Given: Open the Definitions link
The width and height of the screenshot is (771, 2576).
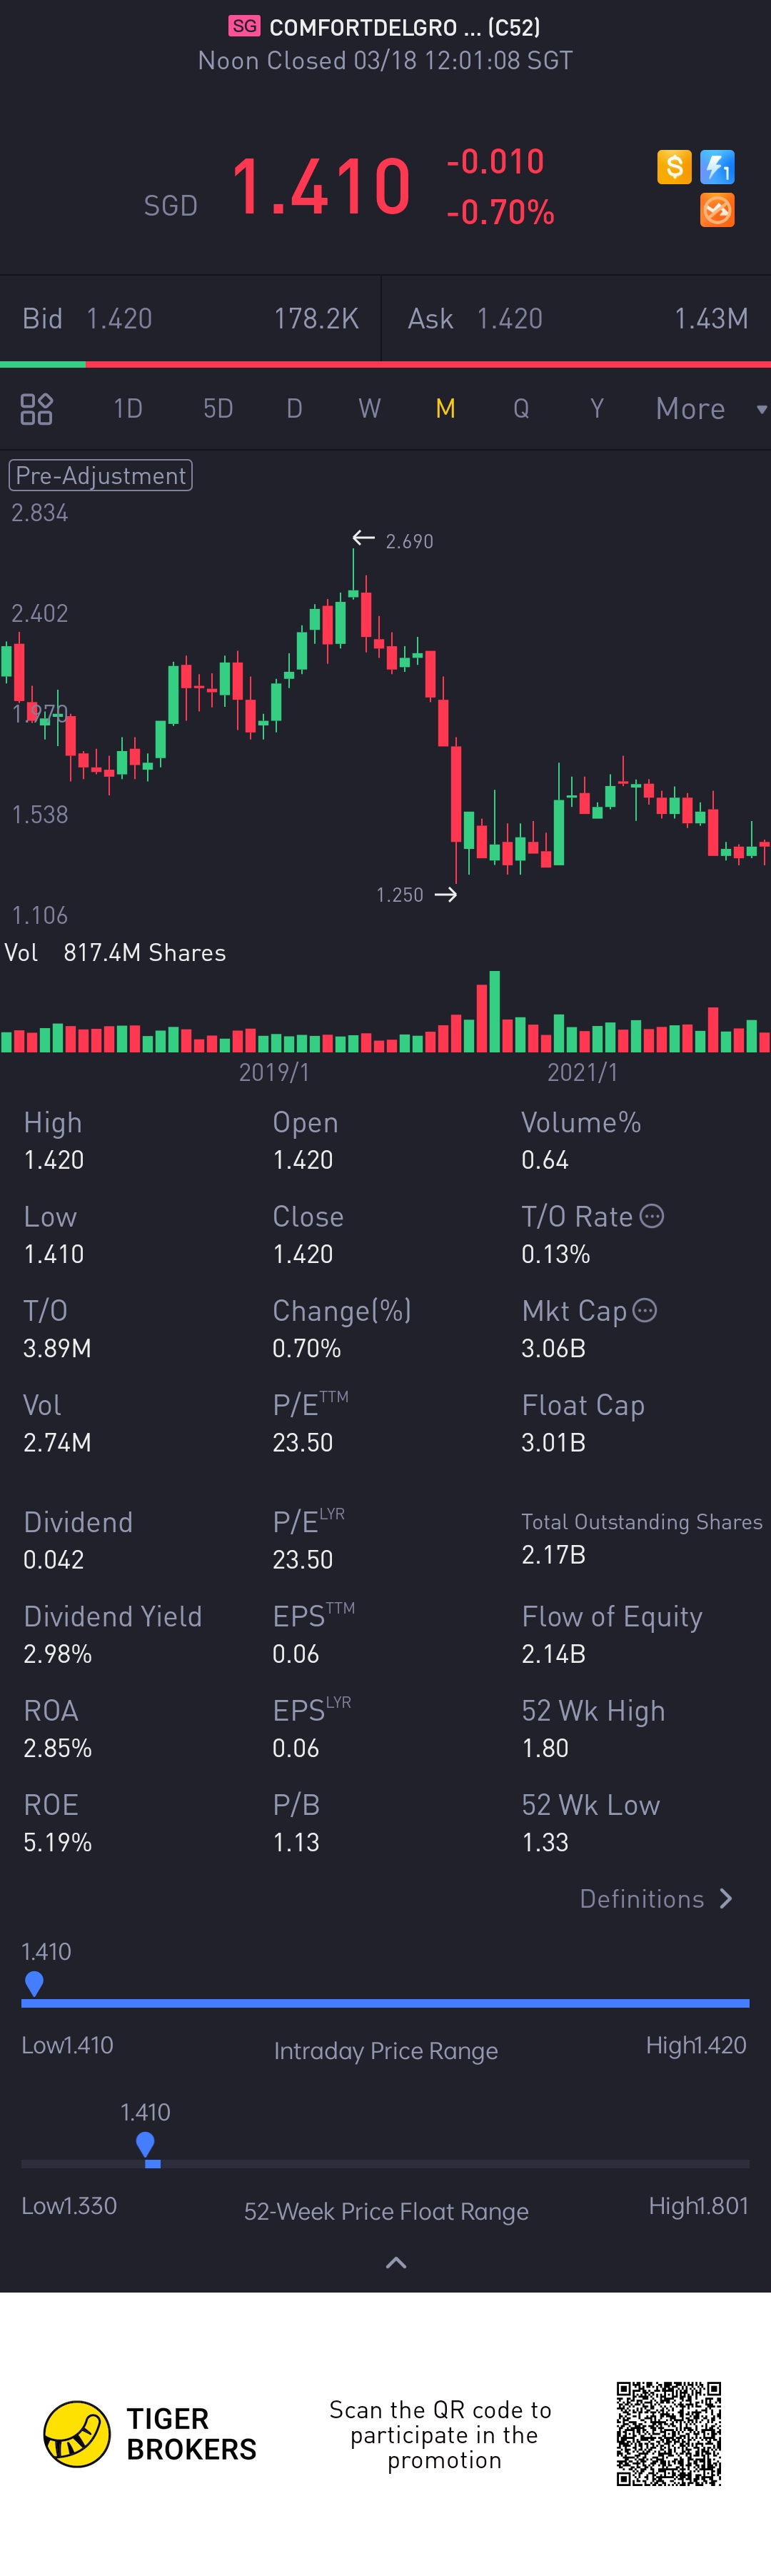Looking at the screenshot, I should 656,1898.
